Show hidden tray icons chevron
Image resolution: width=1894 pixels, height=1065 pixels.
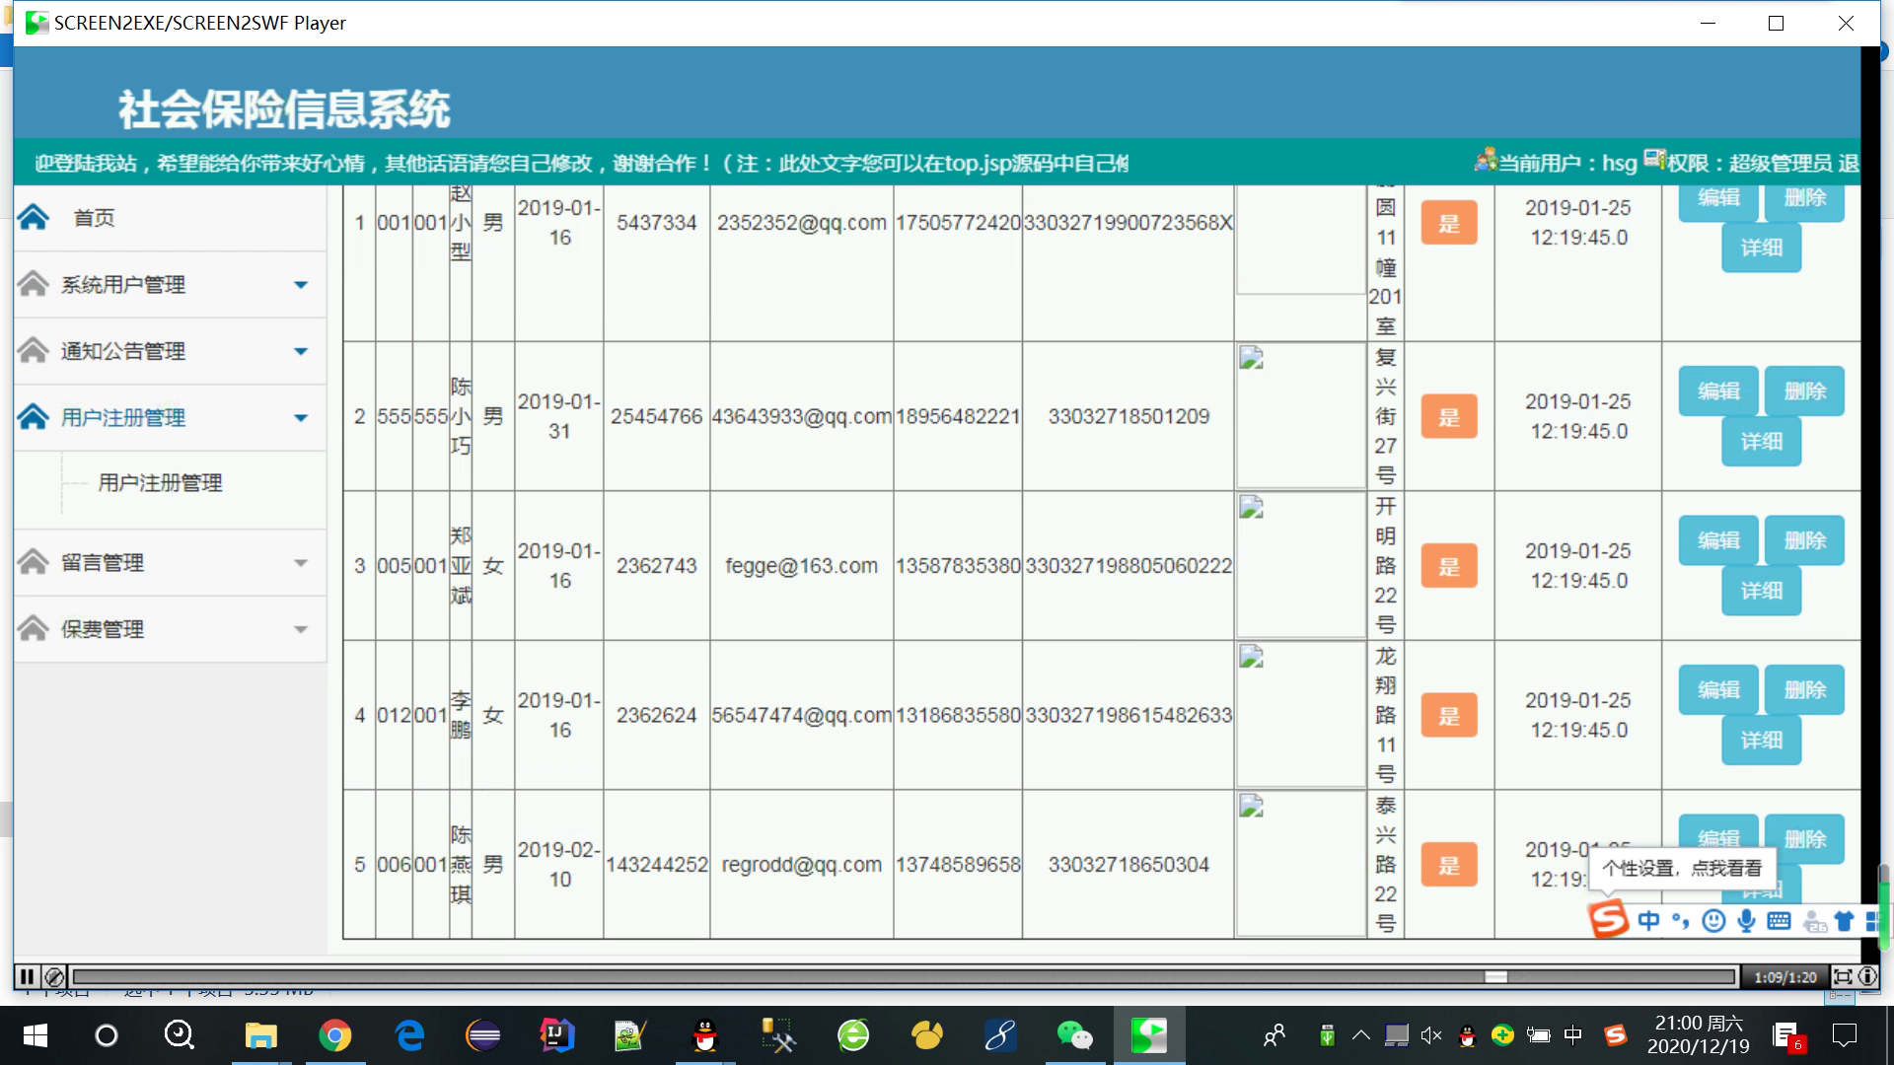1361,1035
